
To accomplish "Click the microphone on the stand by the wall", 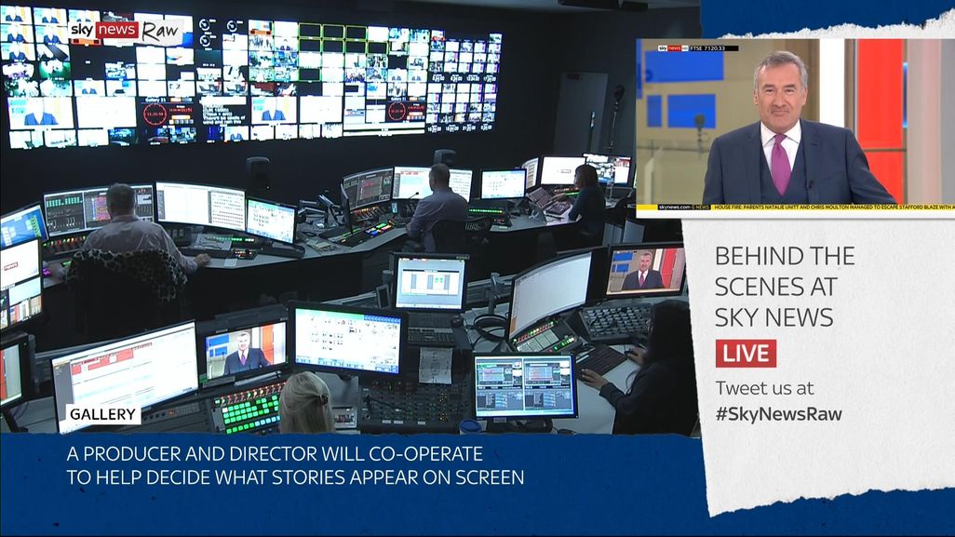I will (x=616, y=95).
